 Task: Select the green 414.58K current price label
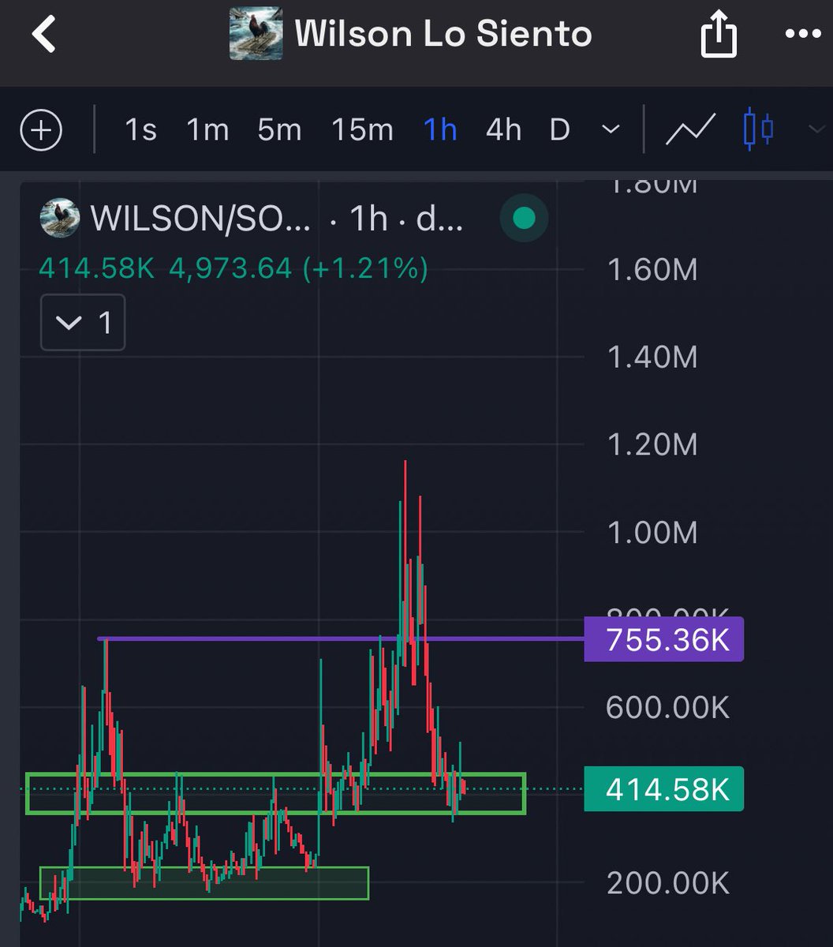(x=663, y=788)
